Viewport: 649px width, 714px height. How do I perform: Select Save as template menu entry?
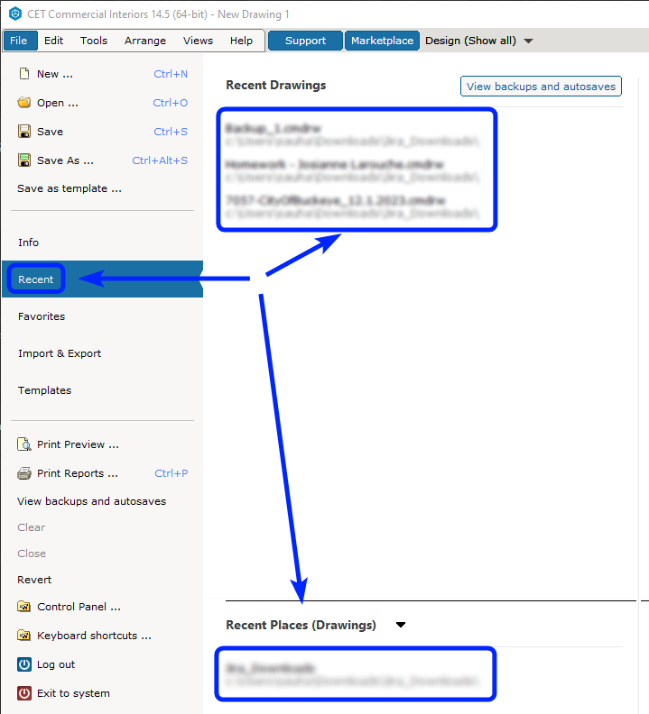pyautogui.click(x=70, y=188)
